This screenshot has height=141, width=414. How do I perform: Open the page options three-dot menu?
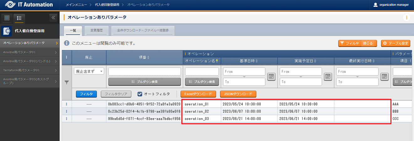tap(406, 18)
